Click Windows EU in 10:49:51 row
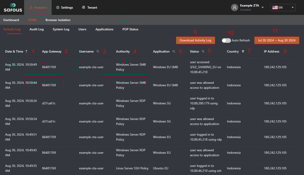Viewport: 304px width, 175px height. coord(162,137)
